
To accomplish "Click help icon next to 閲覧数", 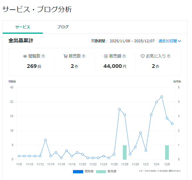I will (43, 56).
